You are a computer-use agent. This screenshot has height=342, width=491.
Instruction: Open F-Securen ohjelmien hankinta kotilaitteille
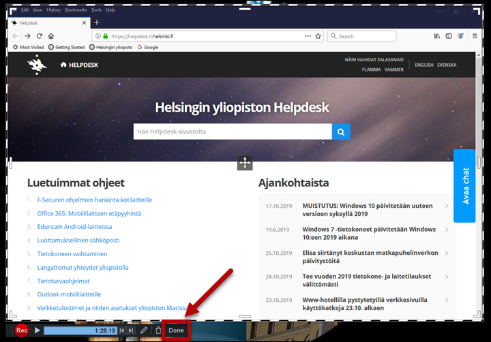[95, 200]
